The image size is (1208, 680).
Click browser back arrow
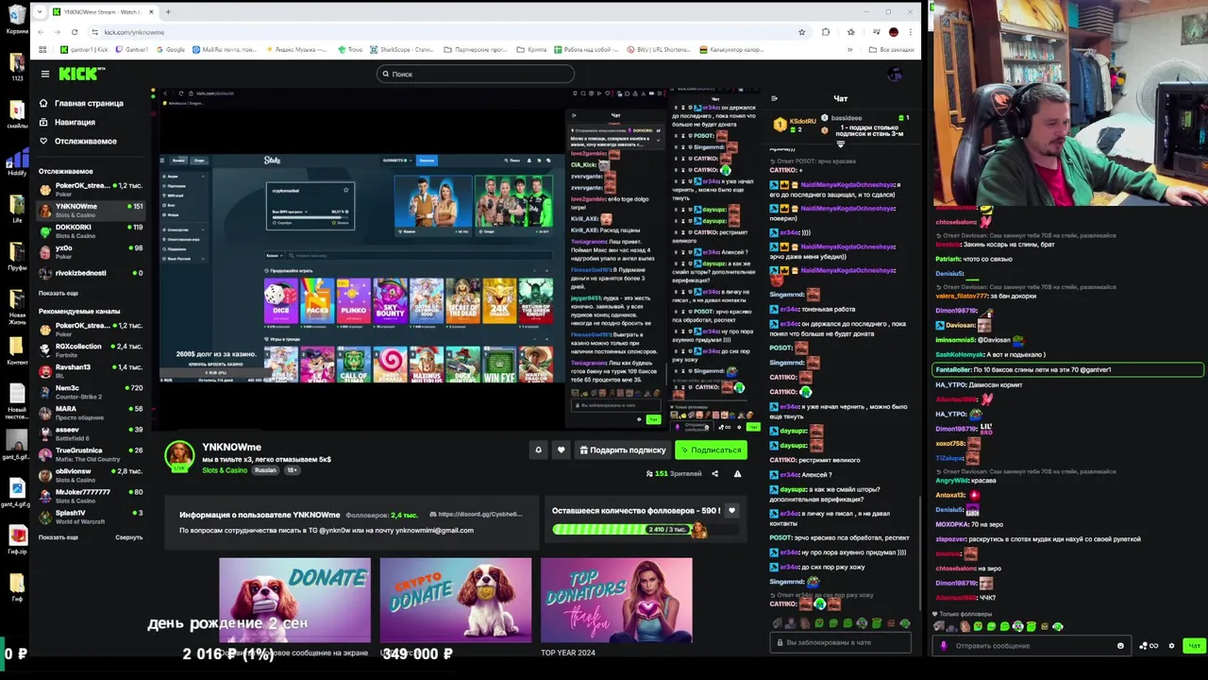[40, 32]
